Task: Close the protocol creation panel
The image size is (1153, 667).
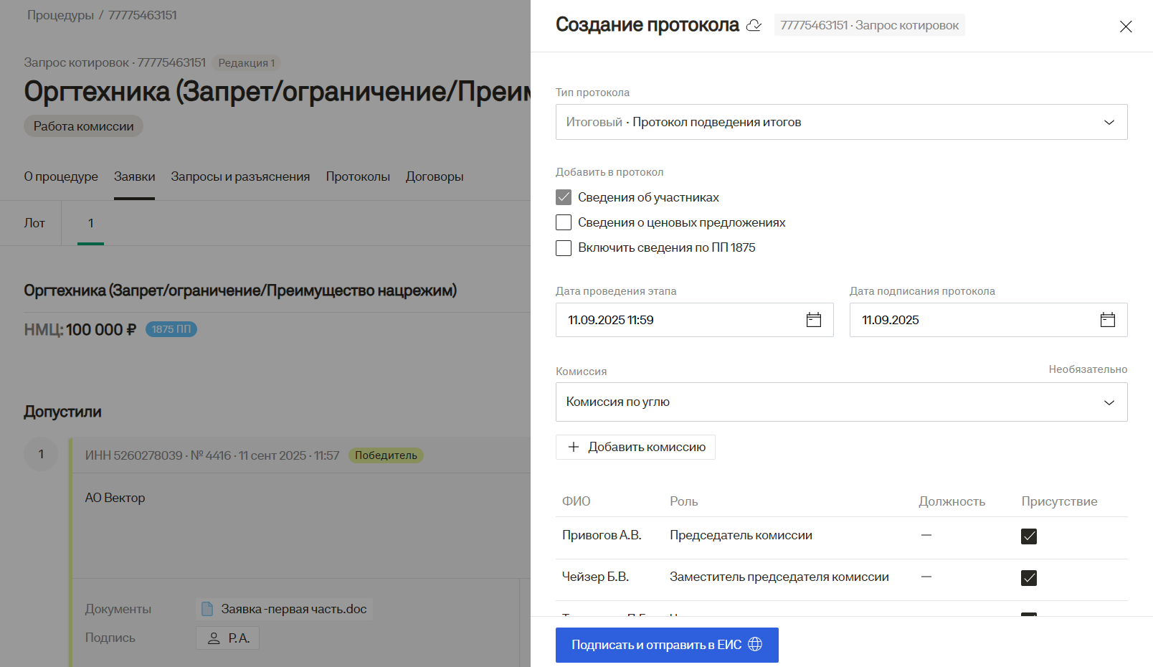Action: coord(1126,27)
